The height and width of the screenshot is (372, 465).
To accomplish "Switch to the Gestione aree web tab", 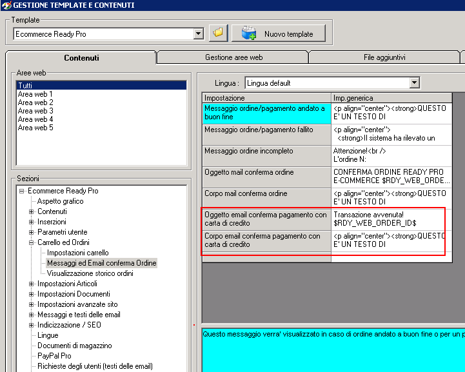I will pos(233,57).
